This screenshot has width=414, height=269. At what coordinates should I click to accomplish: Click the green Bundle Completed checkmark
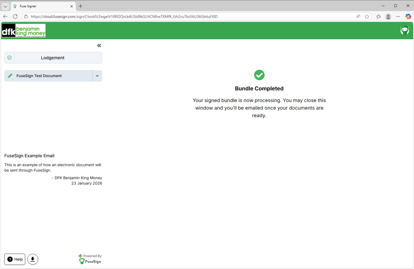click(x=259, y=75)
